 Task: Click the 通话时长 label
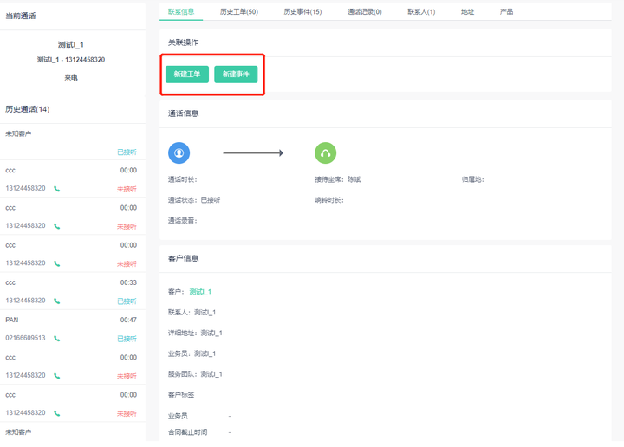point(182,179)
